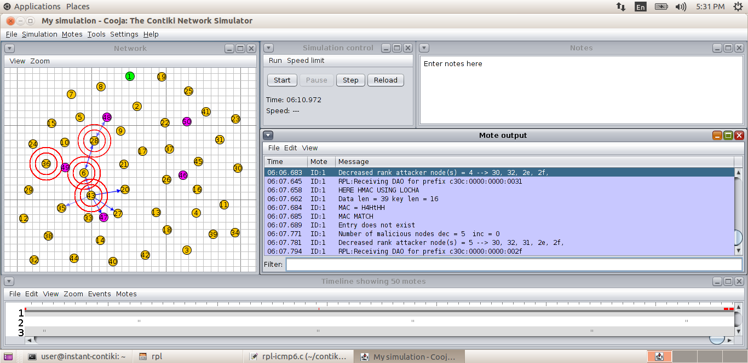Expand Timeline panel dropdown arrow
748x363 pixels.
coord(9,281)
